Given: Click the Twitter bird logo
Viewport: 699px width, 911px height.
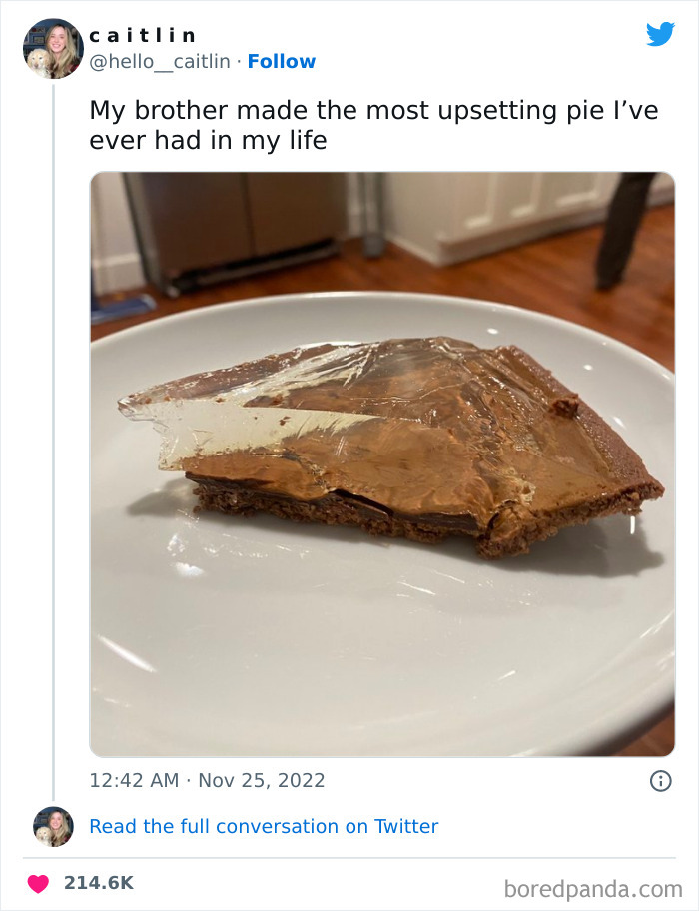Looking at the screenshot, I should [660, 34].
